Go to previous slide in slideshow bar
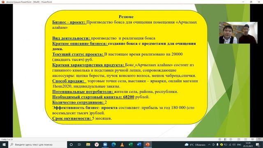The image size is (263, 148). tap(220, 139)
